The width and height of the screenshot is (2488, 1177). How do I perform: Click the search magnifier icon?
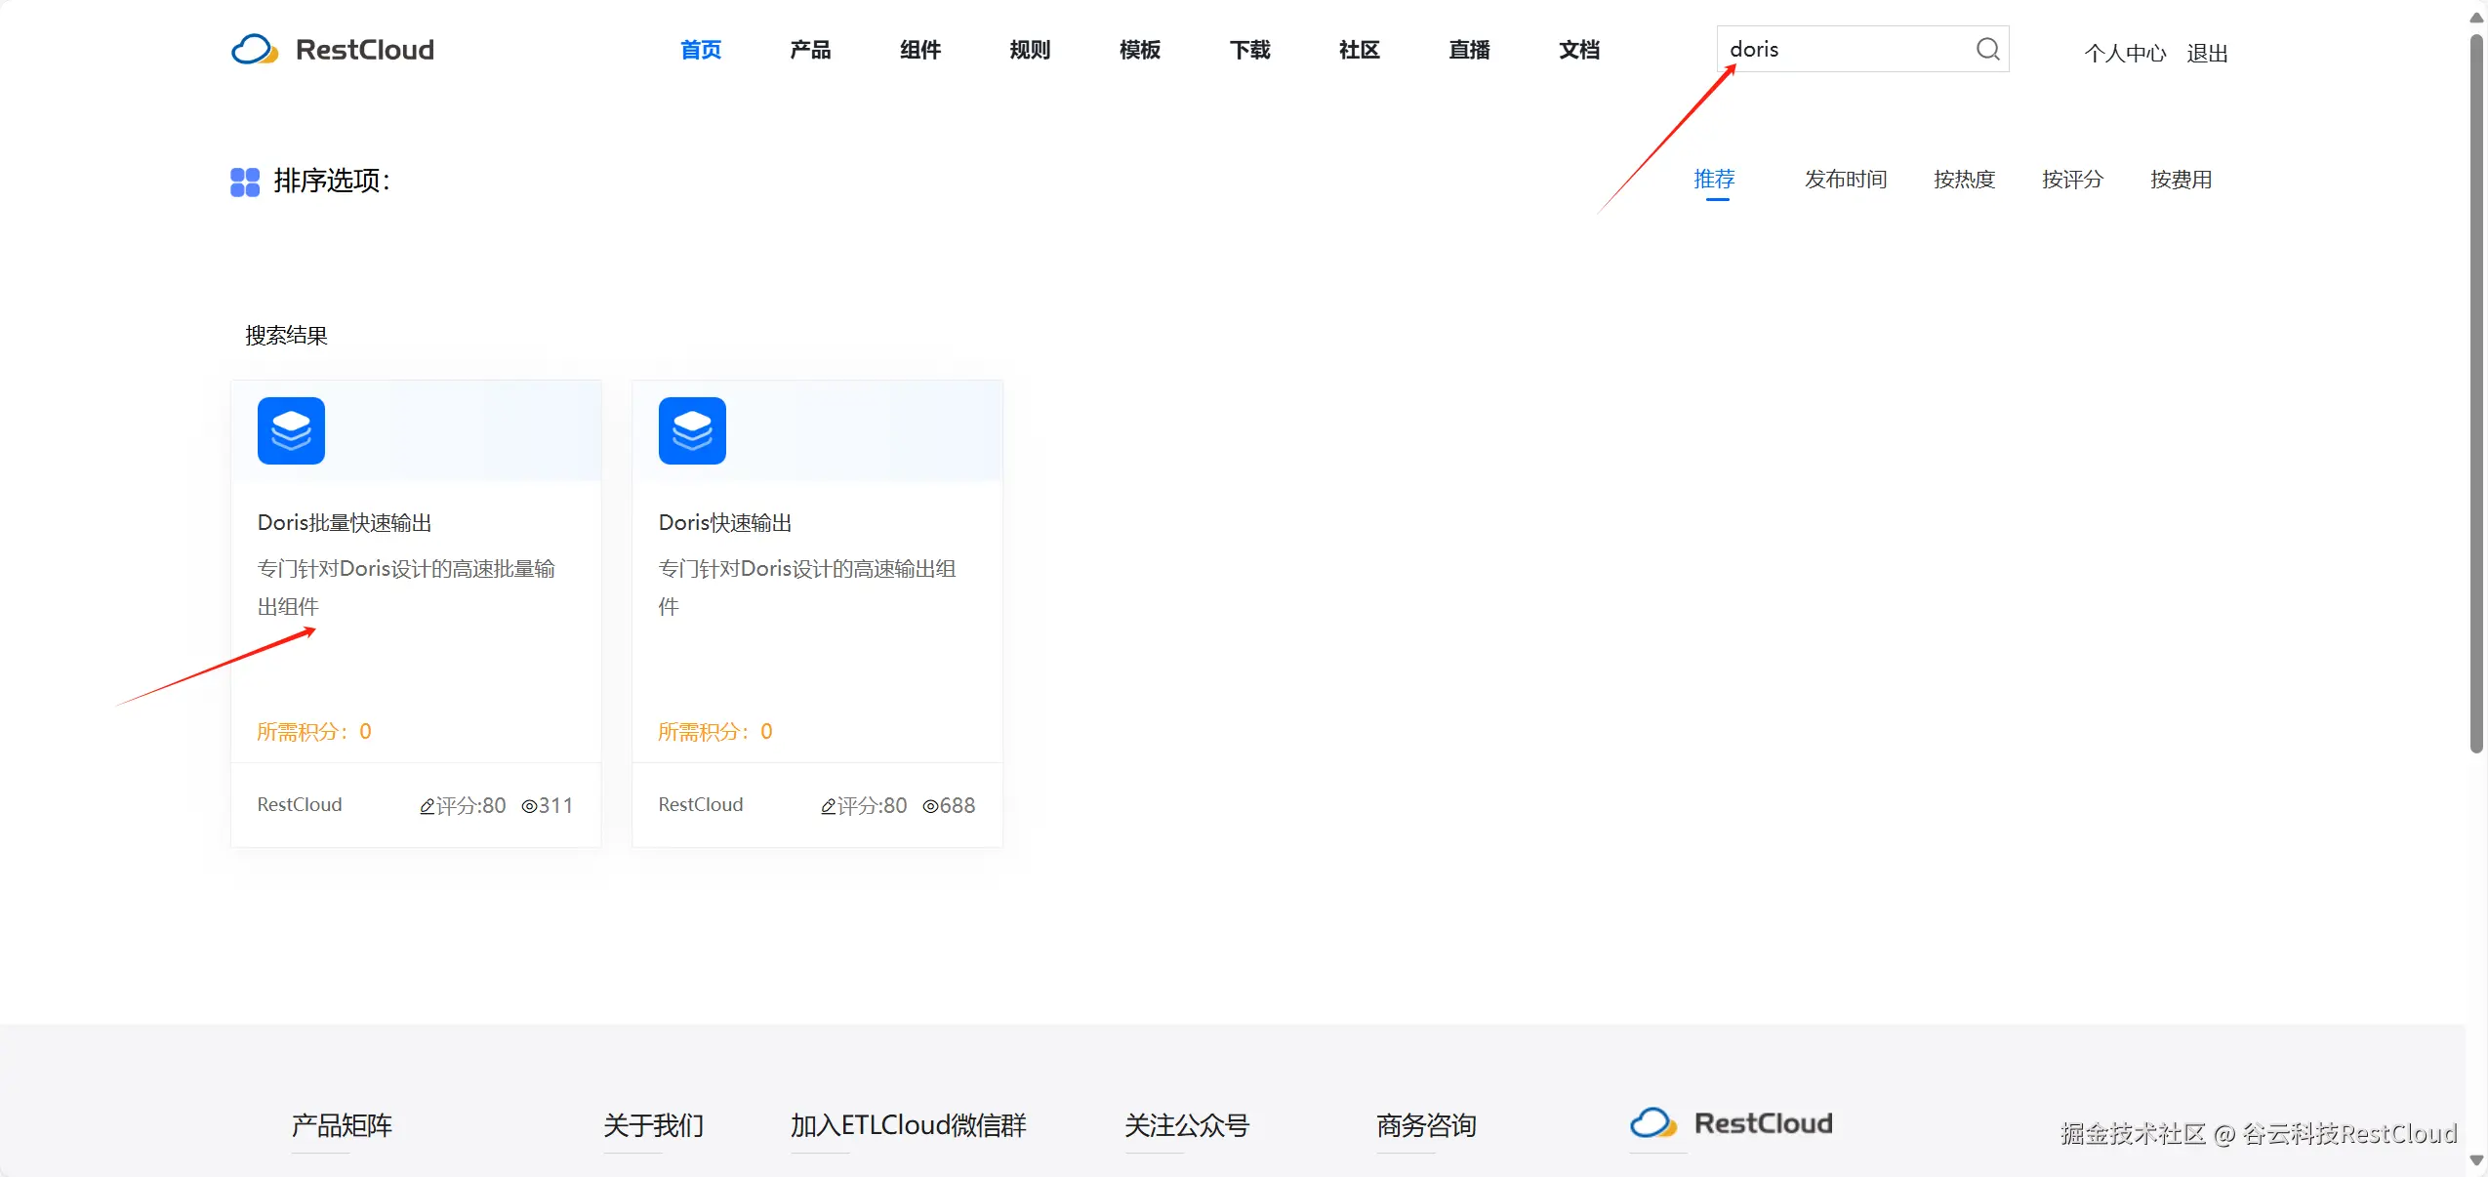[x=1987, y=49]
